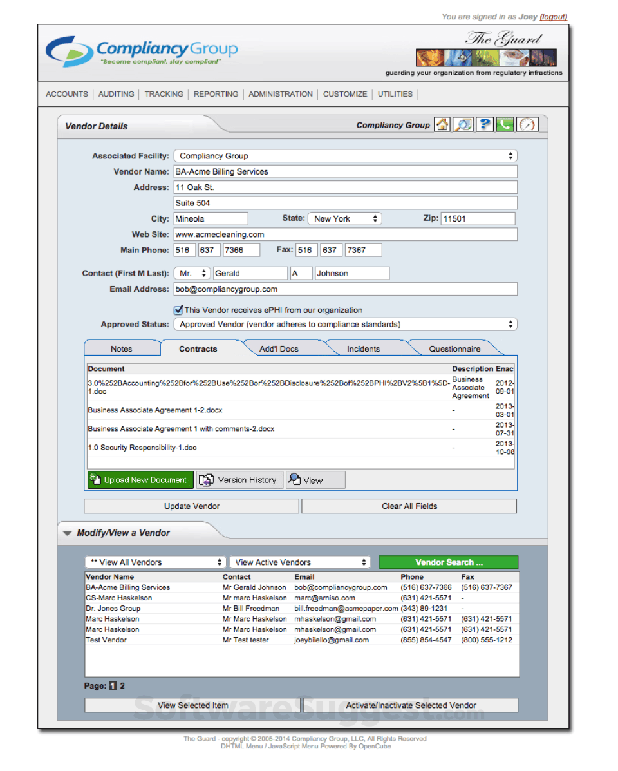Click the Update Vendor button
This screenshot has width=618, height=771.
click(192, 506)
